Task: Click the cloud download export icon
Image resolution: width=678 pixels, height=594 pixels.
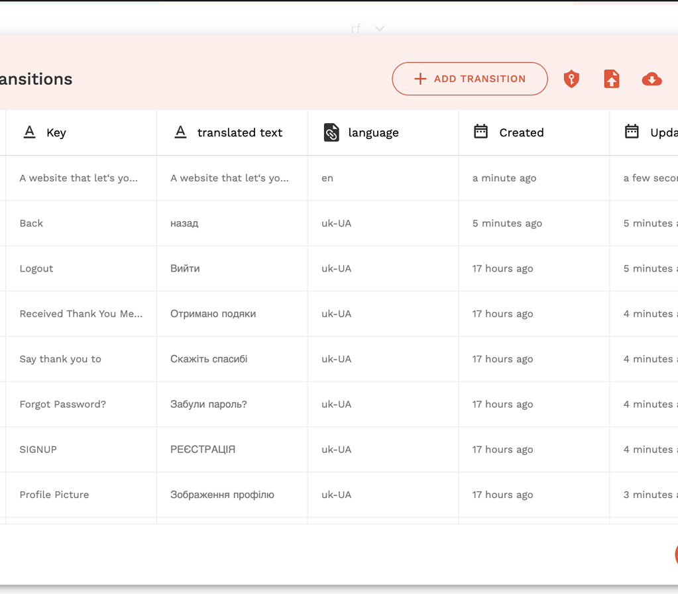Action: 651,79
